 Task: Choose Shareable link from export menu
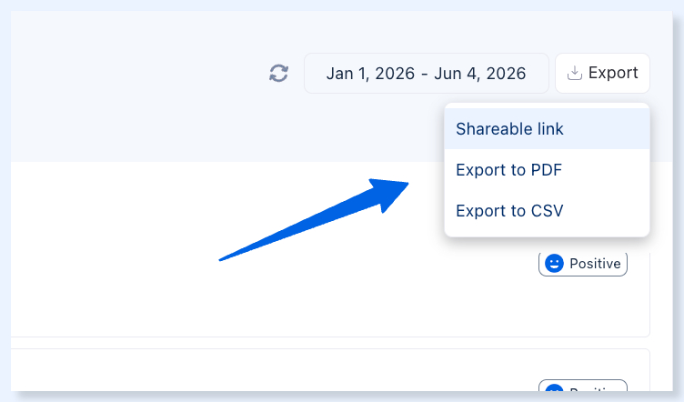pyautogui.click(x=547, y=129)
